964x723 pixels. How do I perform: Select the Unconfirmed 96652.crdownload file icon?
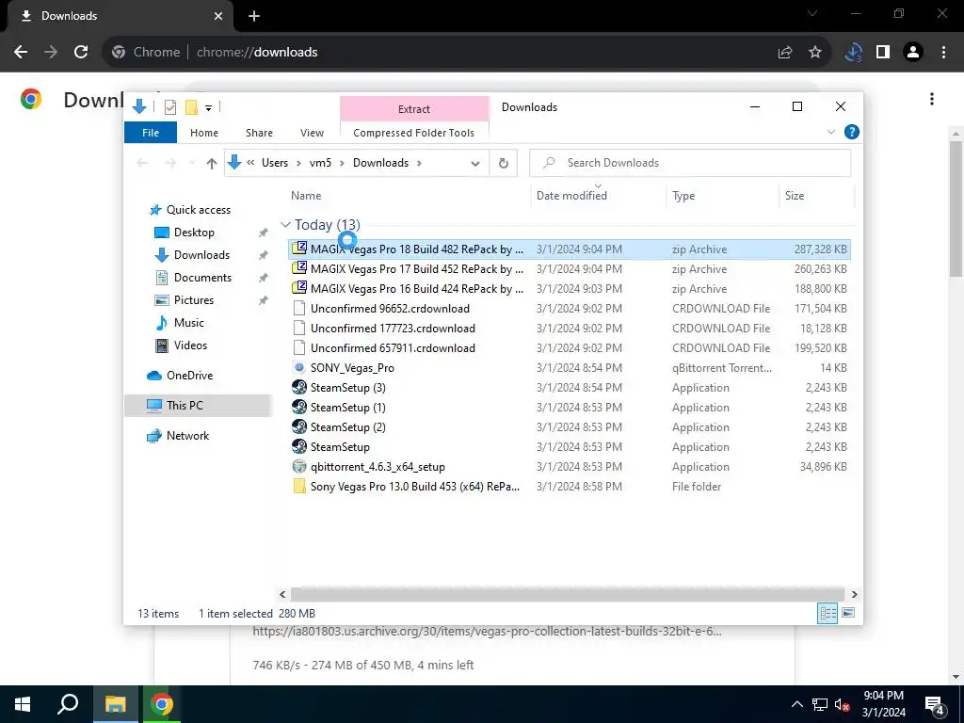tap(299, 308)
